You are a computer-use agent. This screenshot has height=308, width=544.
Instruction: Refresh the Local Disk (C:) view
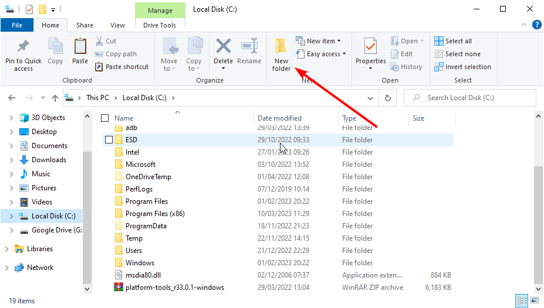(387, 98)
